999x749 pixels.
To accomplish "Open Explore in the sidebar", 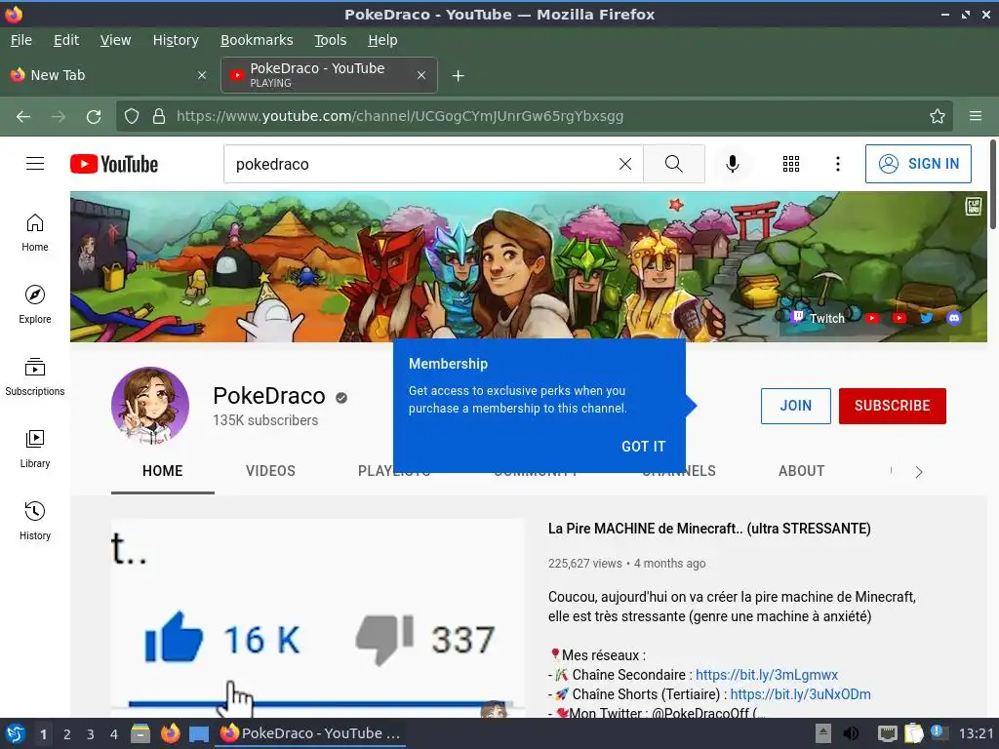I will (35, 305).
